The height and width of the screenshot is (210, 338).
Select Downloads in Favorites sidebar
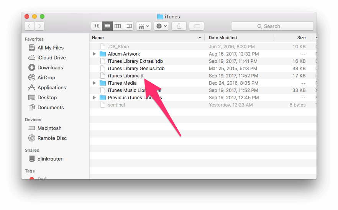[x=50, y=67]
